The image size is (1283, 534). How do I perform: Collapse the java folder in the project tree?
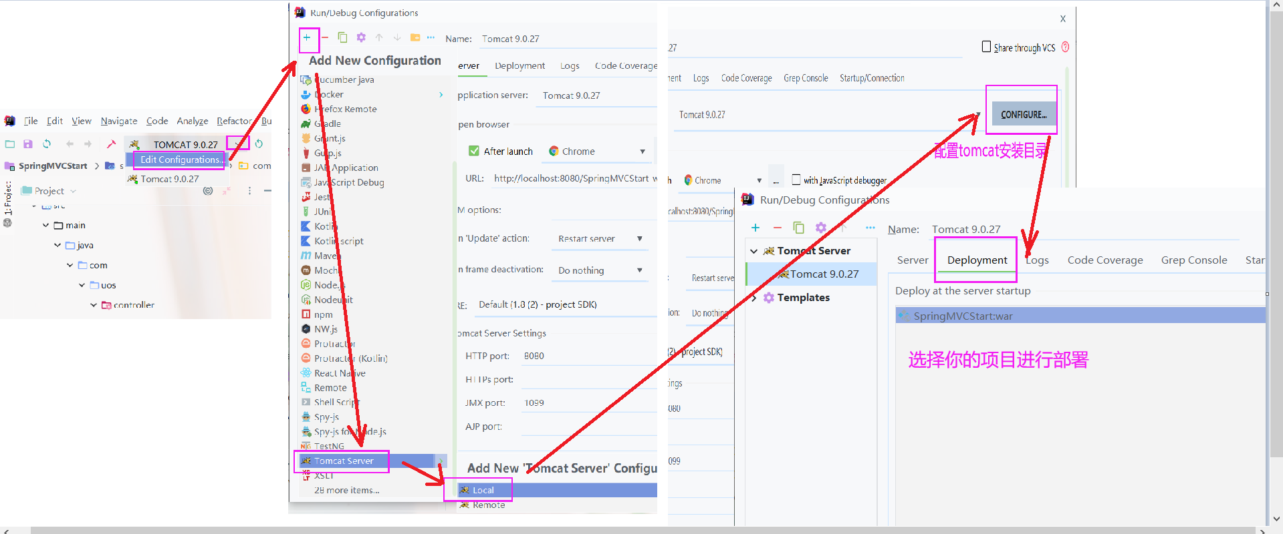(57, 246)
